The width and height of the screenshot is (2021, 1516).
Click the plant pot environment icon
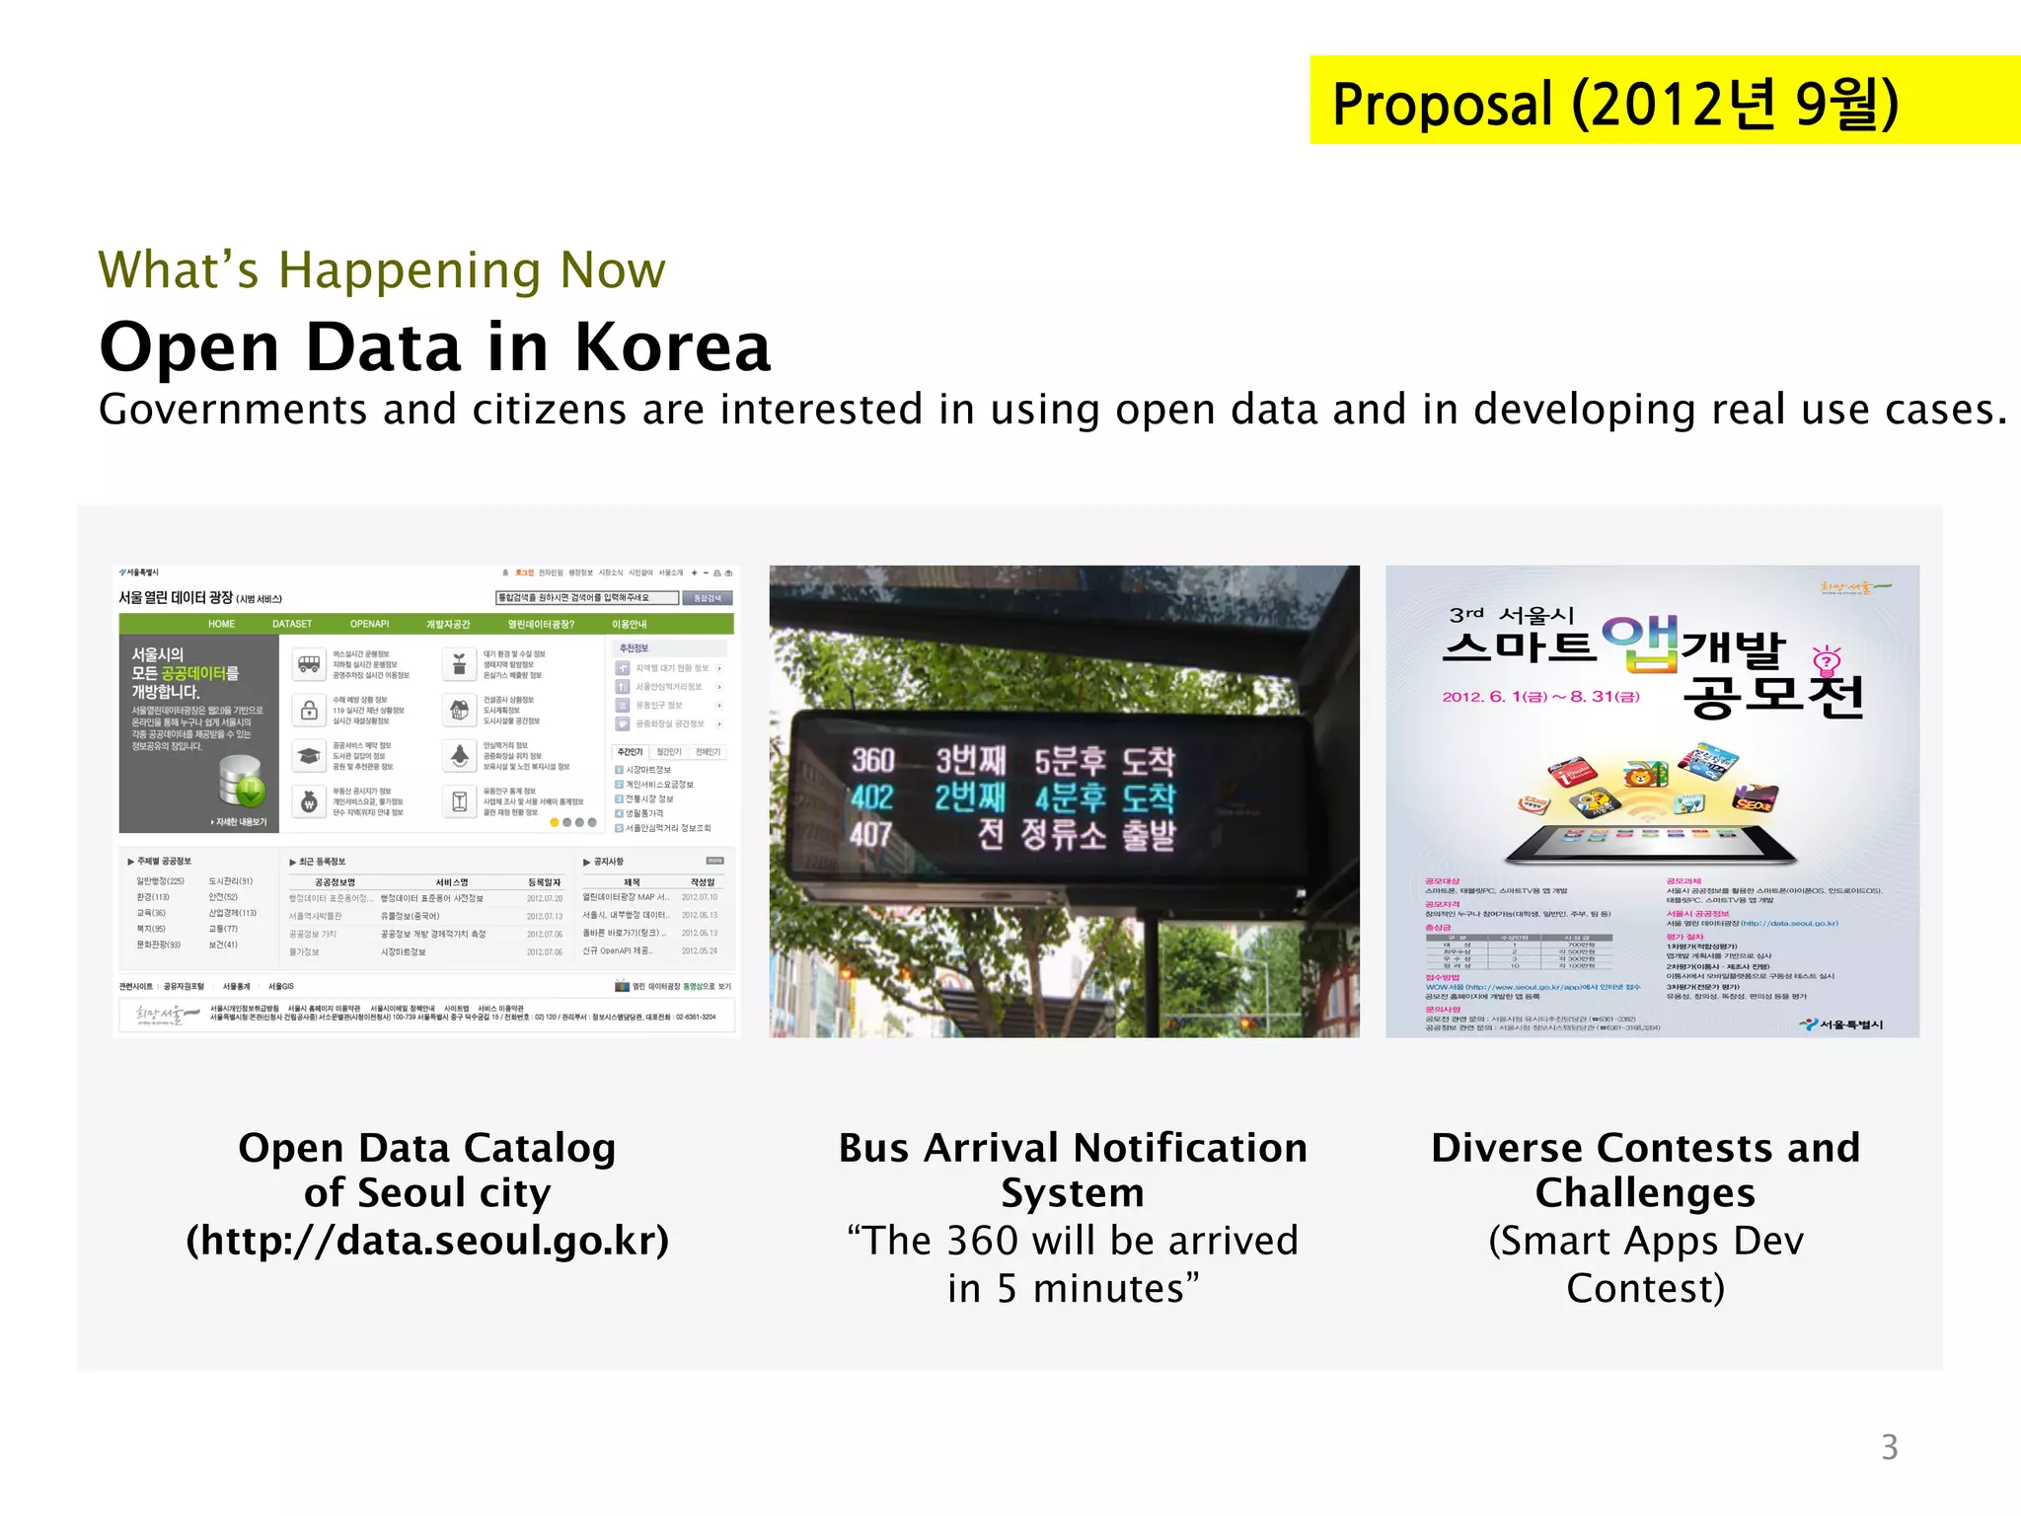(x=459, y=664)
